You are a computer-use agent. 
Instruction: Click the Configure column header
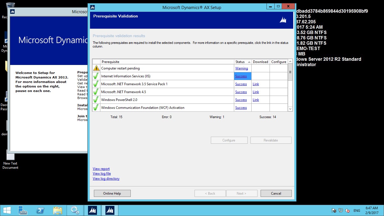(x=279, y=62)
